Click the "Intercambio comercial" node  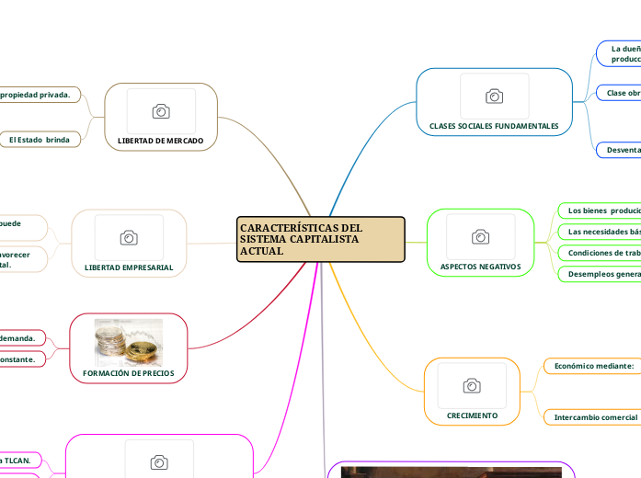[594, 417]
